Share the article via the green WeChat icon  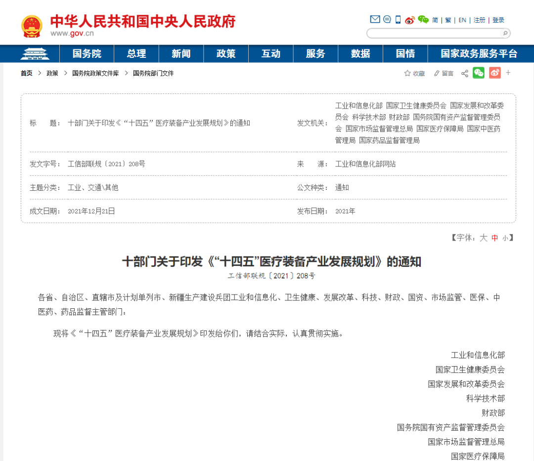point(479,73)
